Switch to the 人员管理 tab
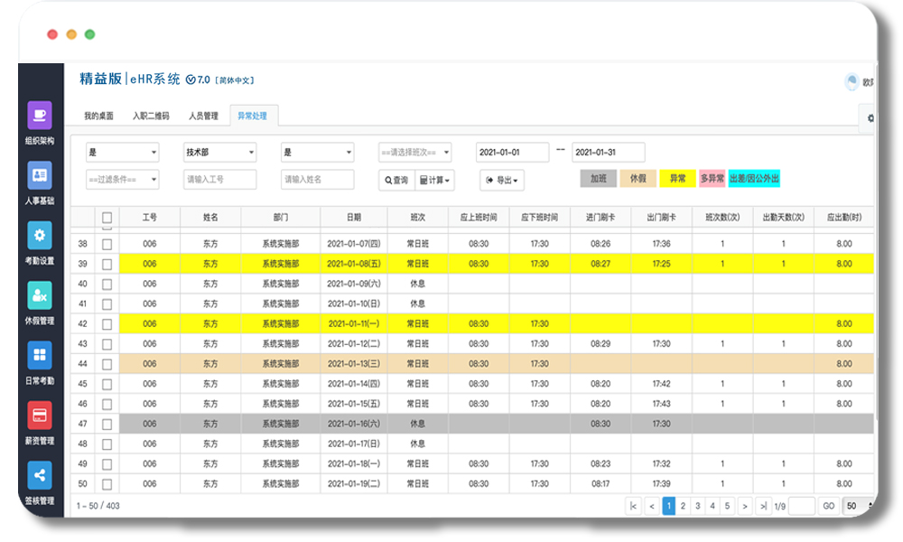 (203, 117)
